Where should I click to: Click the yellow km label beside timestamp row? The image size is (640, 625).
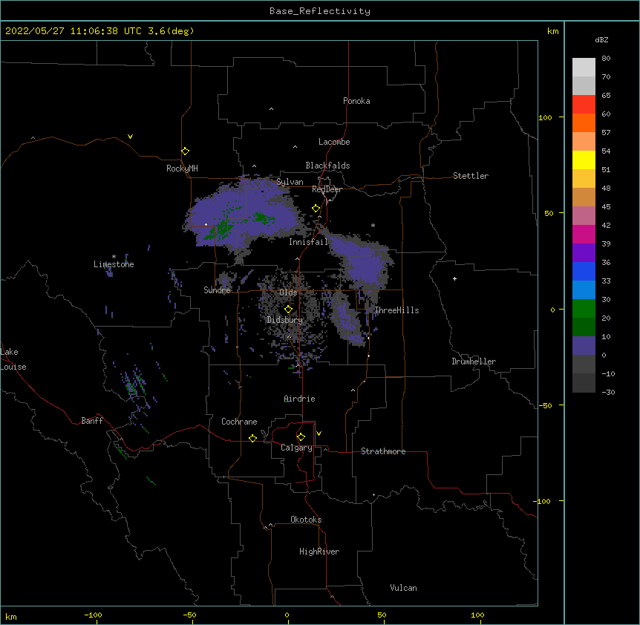click(x=552, y=31)
